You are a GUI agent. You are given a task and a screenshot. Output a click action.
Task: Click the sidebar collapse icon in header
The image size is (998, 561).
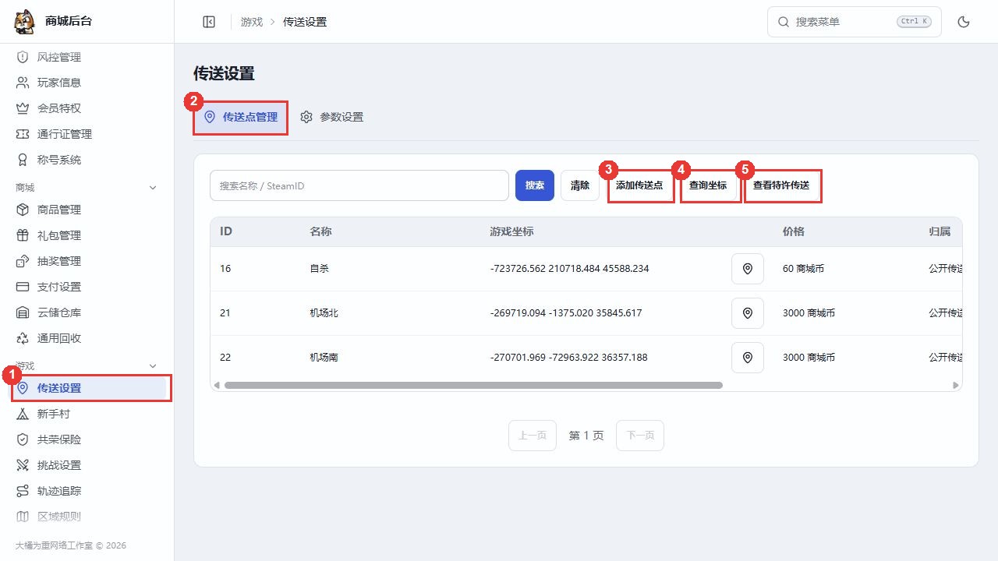pyautogui.click(x=209, y=22)
